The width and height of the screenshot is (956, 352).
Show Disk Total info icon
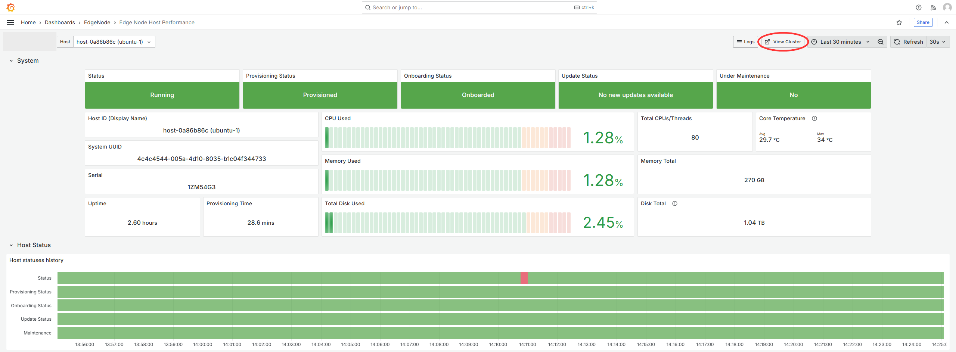pyautogui.click(x=675, y=203)
